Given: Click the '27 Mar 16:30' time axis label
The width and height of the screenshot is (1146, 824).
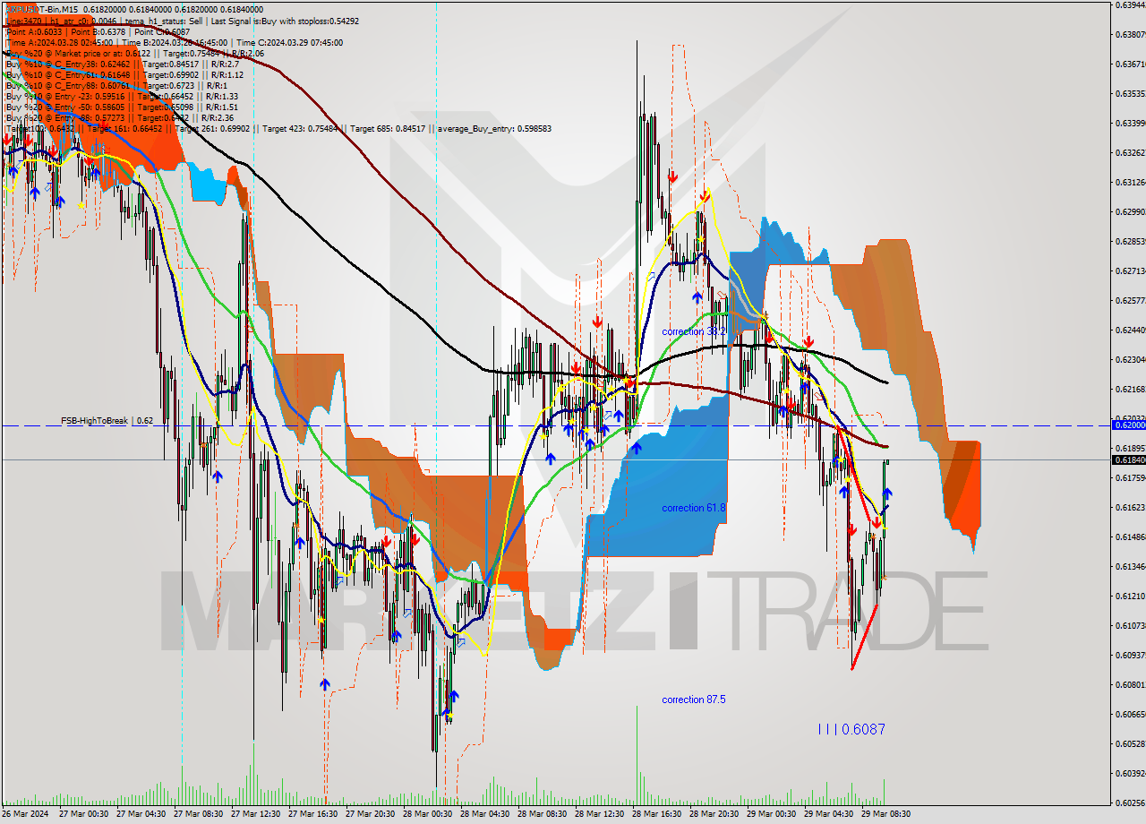Looking at the screenshot, I should point(312,814).
